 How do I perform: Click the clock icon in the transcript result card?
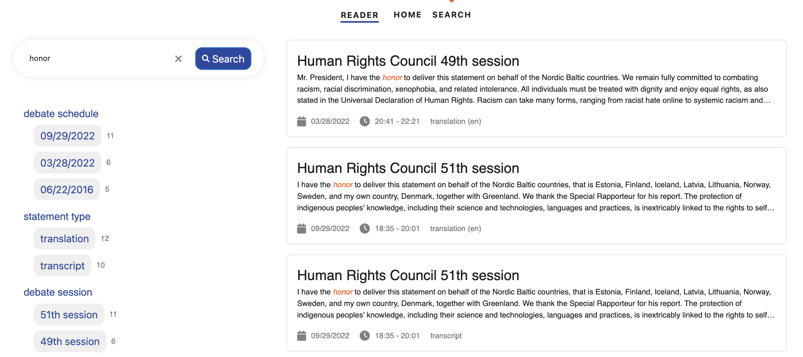[364, 335]
